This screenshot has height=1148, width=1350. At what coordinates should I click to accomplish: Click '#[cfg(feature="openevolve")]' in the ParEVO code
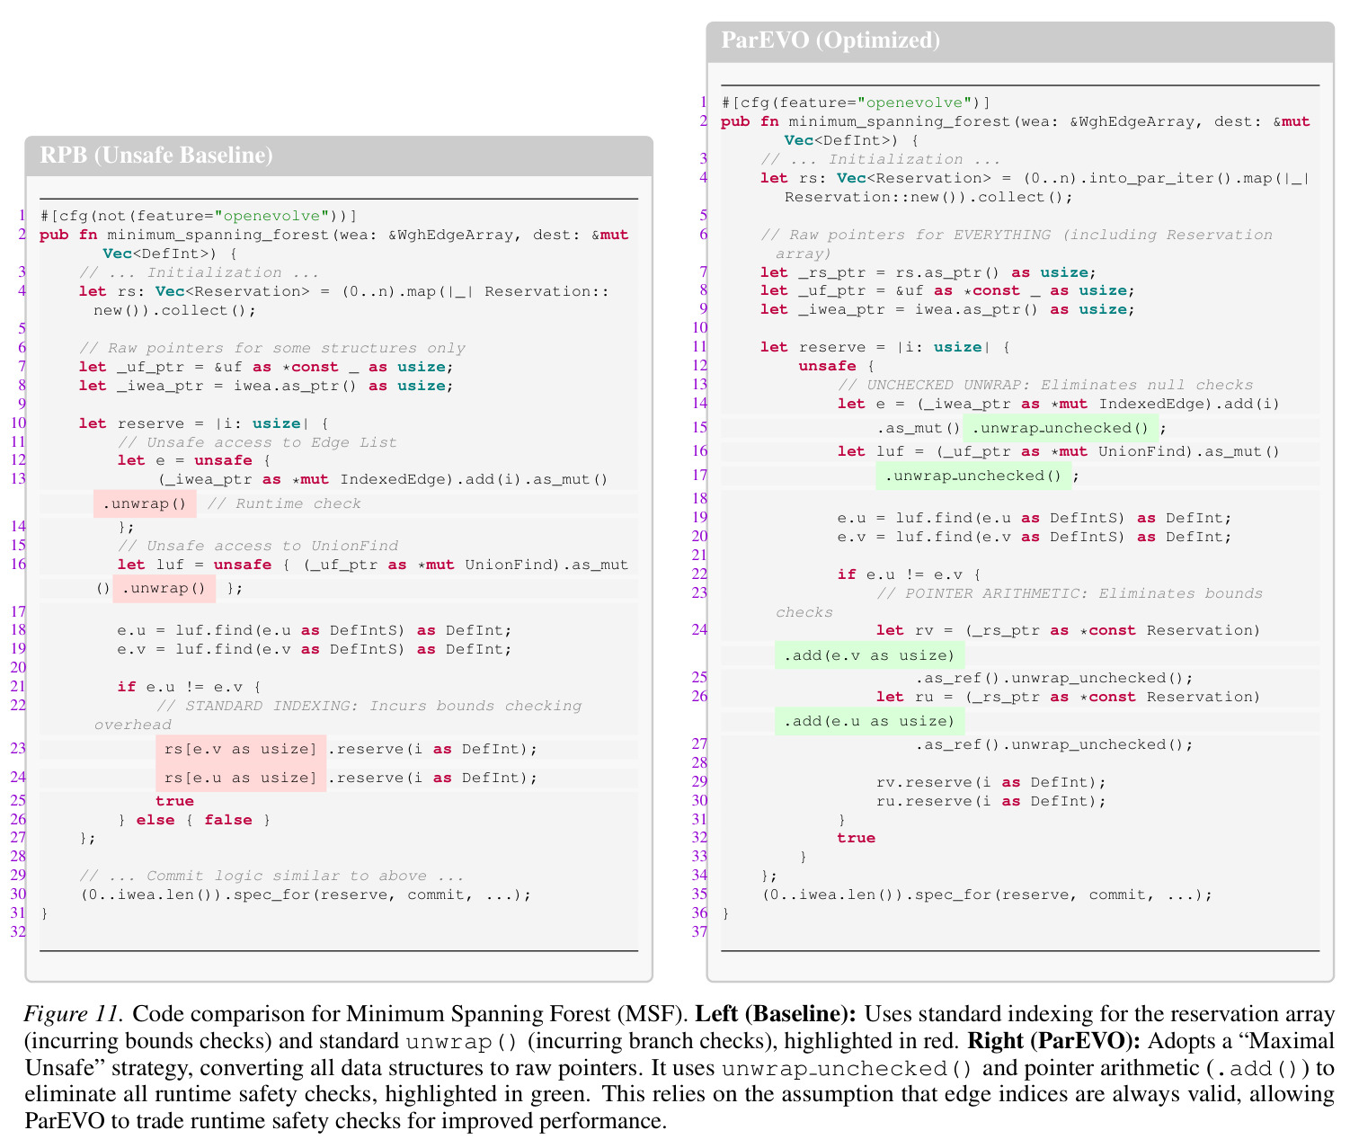coord(856,102)
